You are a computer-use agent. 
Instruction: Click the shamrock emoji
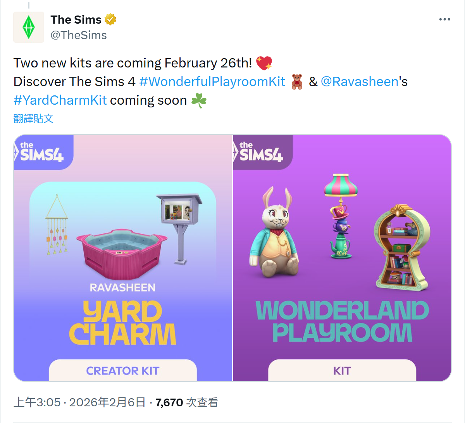pos(199,100)
